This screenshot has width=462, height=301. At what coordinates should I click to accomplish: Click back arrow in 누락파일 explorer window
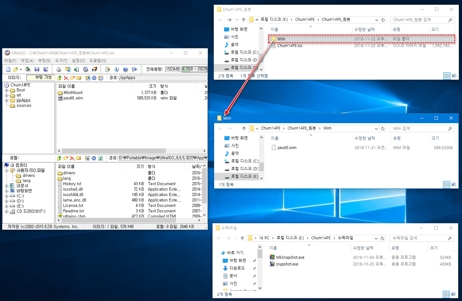coord(219,238)
